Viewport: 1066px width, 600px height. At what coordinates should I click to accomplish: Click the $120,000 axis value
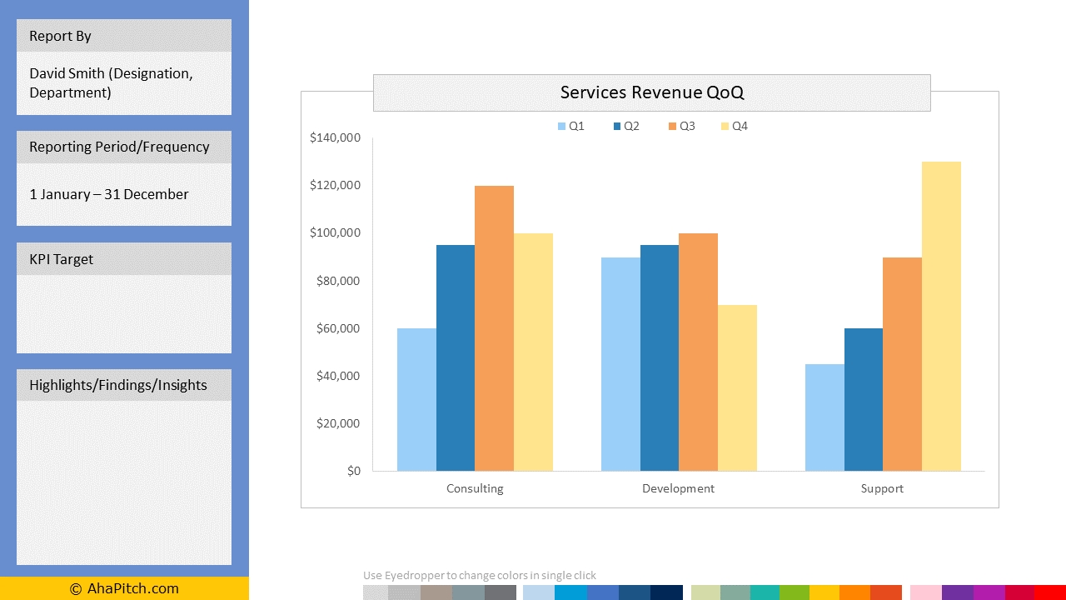click(x=335, y=185)
